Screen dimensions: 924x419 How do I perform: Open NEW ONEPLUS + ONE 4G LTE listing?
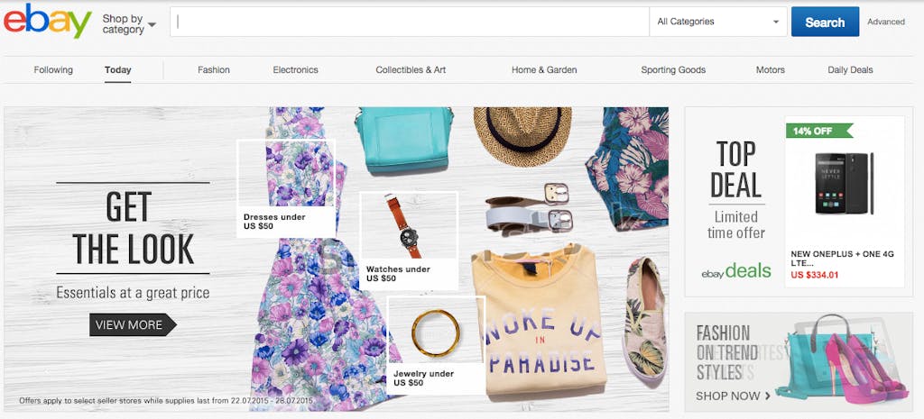pyautogui.click(x=842, y=259)
